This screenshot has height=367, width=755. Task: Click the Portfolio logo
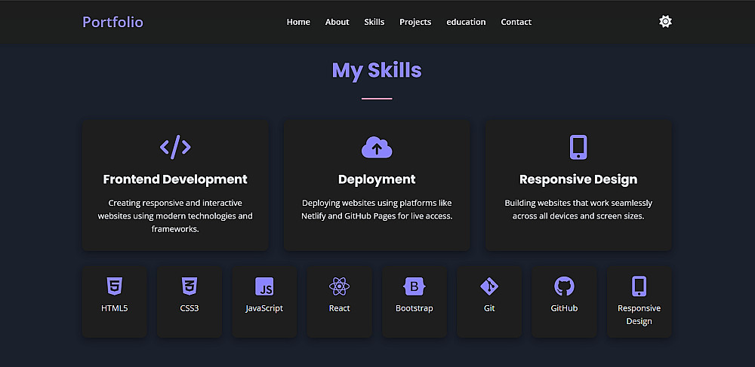tap(112, 22)
